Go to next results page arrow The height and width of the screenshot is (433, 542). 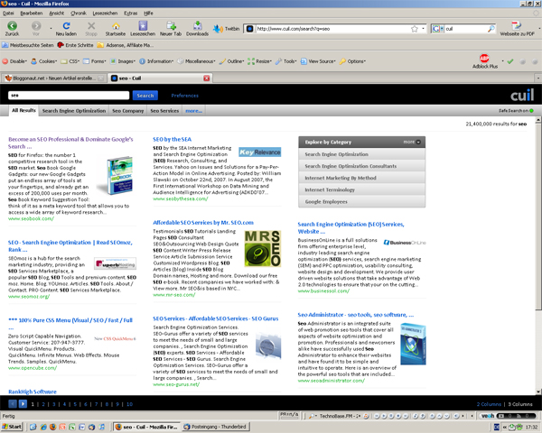pyautogui.click(x=23, y=403)
